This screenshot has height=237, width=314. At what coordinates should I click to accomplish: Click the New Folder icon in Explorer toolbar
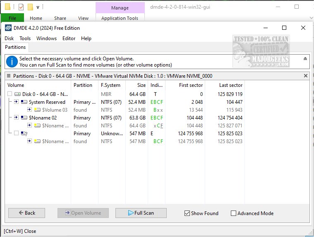(x=31, y=7)
